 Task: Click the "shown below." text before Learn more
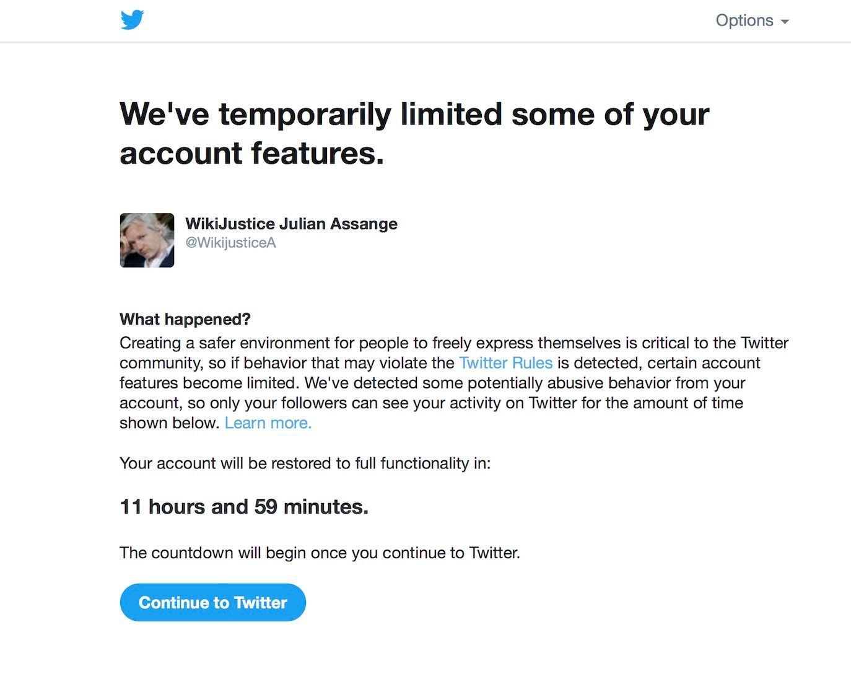pyautogui.click(x=169, y=423)
